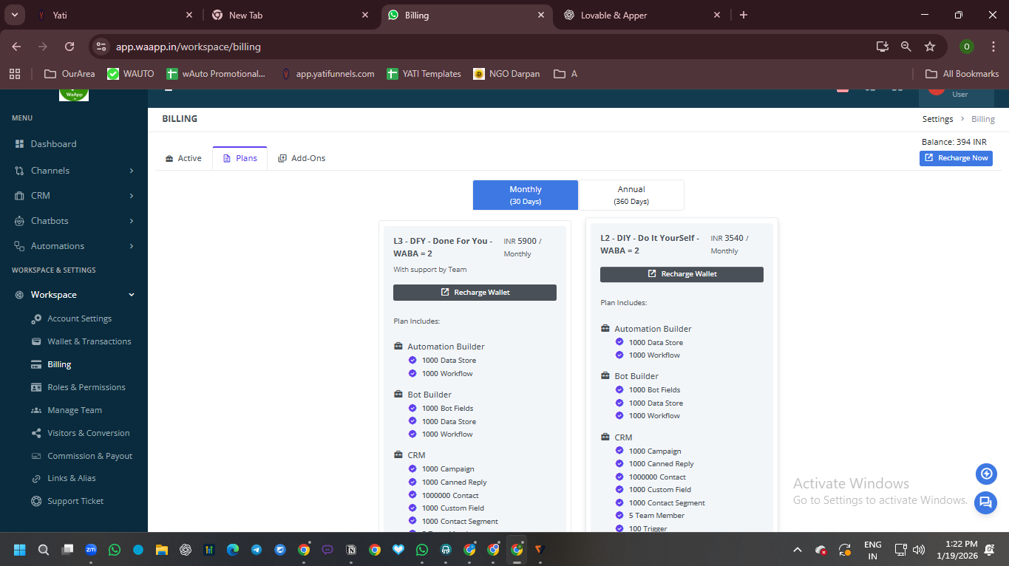Image resolution: width=1009 pixels, height=566 pixels.
Task: Click the blue Recharge Now button
Action: point(956,158)
